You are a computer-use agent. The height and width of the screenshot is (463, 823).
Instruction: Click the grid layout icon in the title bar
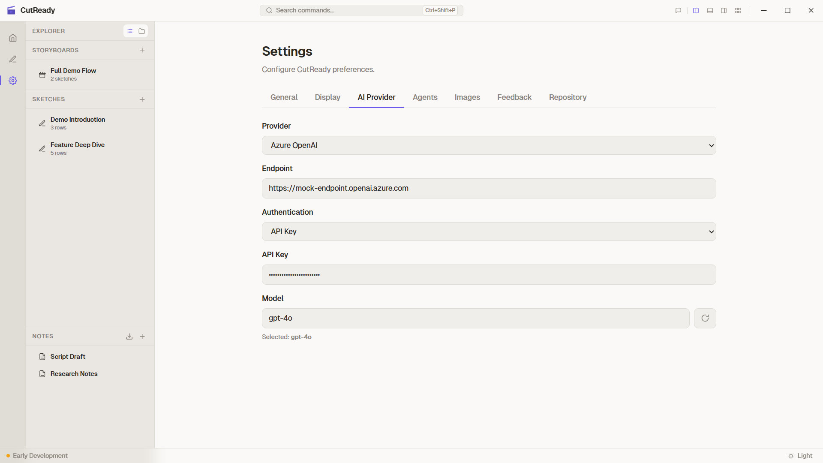pyautogui.click(x=738, y=10)
